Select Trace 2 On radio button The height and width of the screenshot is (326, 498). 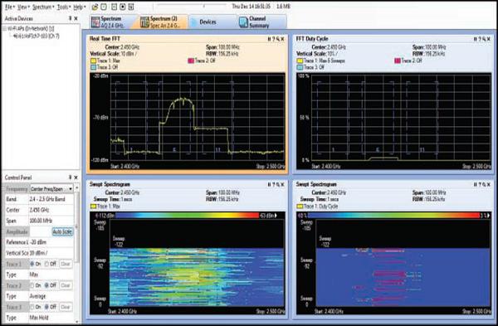pos(32,285)
